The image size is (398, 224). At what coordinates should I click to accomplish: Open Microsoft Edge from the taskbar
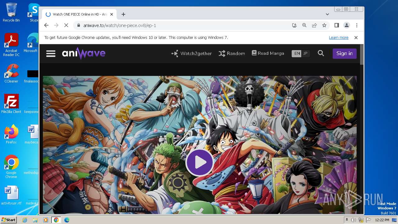coord(67,220)
